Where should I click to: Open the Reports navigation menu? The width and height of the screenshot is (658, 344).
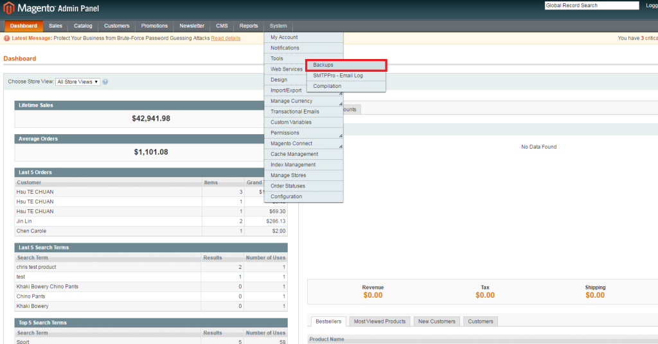tap(249, 26)
